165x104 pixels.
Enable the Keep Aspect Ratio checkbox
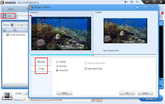(x=86, y=69)
